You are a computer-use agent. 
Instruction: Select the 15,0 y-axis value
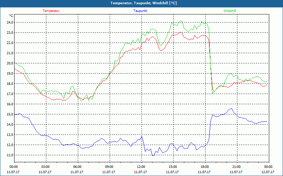(x=9, y=114)
